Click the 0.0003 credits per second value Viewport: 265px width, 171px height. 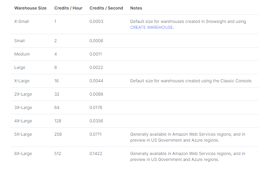point(96,21)
